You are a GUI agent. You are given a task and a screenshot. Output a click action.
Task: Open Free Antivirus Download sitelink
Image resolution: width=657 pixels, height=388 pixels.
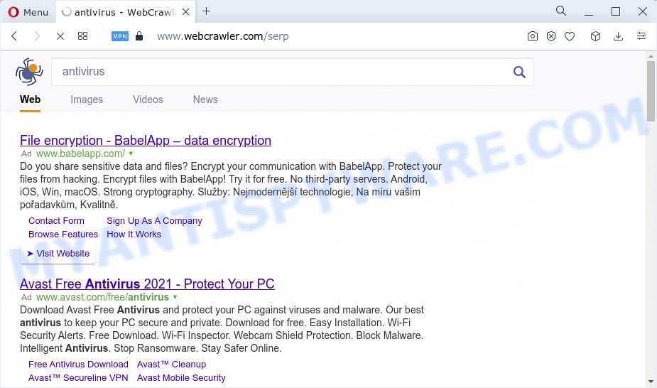[x=78, y=365]
